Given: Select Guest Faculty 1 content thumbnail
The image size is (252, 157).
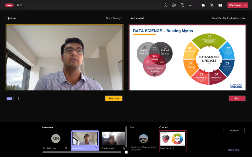Looking at the screenshot, I should point(172,139).
